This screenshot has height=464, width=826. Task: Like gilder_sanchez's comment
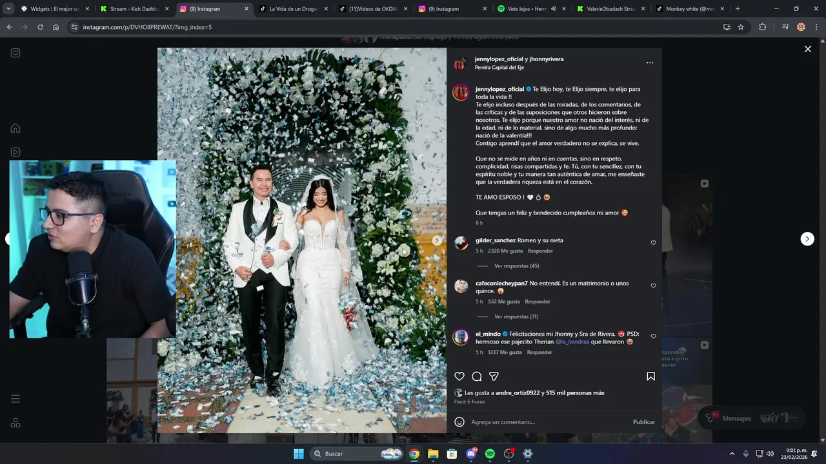point(653,243)
